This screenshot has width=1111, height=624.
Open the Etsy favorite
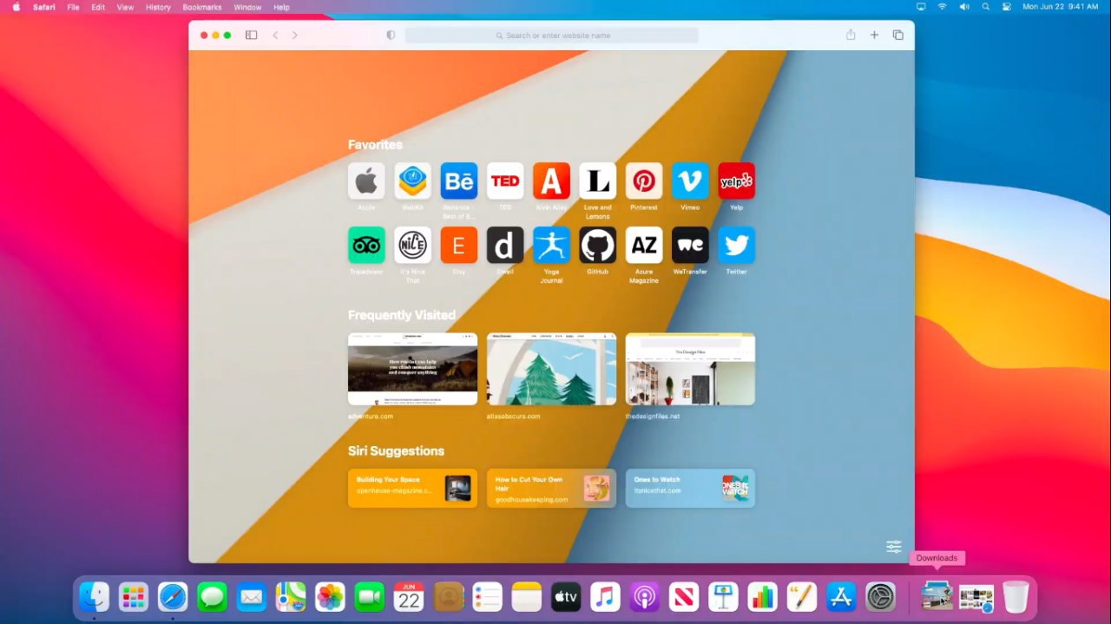click(x=458, y=245)
